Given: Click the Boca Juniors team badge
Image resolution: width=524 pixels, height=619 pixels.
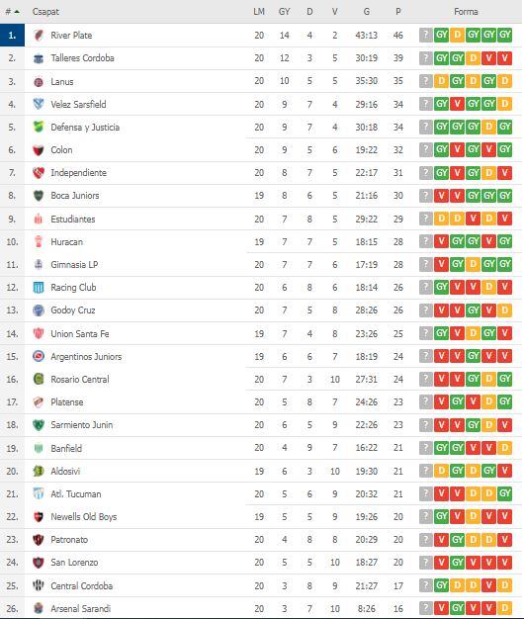Looking at the screenshot, I should tap(39, 196).
